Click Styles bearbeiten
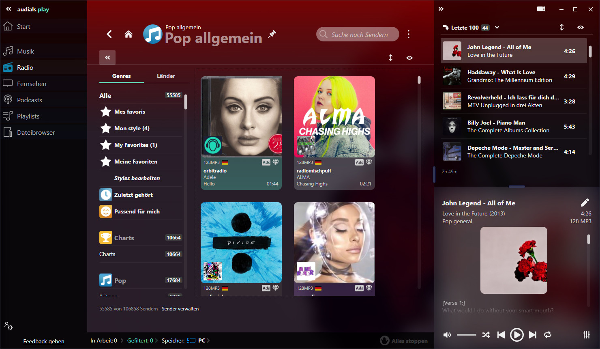Viewport: 600px width, 349px height. tap(137, 178)
